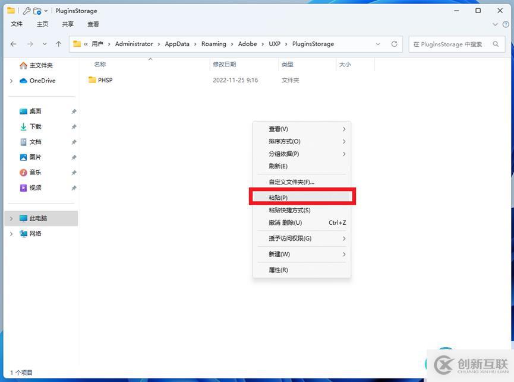Open the 查看 ribbon tab

93,24
